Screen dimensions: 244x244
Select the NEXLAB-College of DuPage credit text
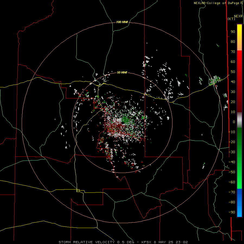pos(216,3)
